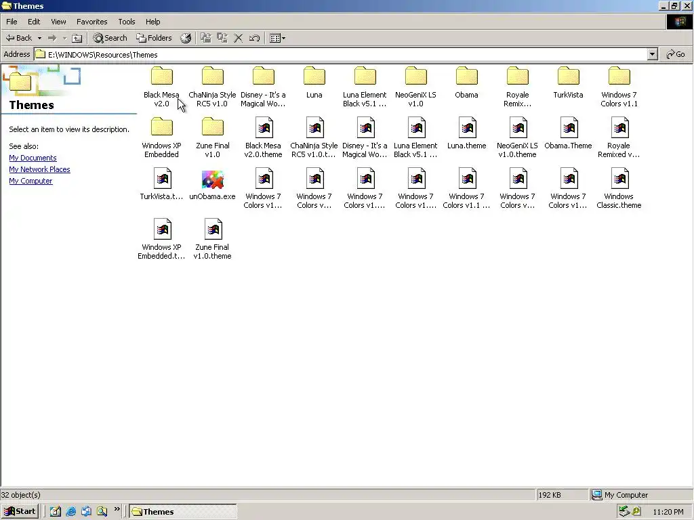Open the Search pane from the toolbar
Viewport: 694px width, 520px height.
[110, 38]
